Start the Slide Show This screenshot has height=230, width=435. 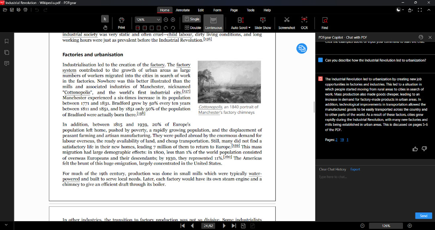point(263,23)
